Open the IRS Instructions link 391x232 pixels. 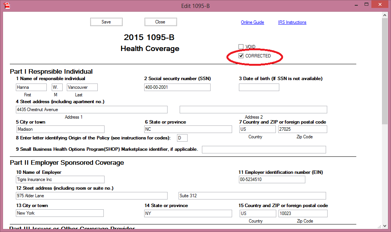[x=292, y=22]
